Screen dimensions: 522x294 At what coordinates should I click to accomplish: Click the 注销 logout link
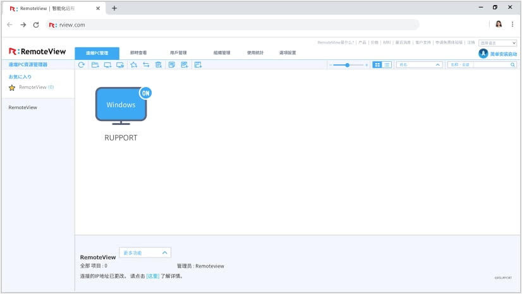point(471,42)
